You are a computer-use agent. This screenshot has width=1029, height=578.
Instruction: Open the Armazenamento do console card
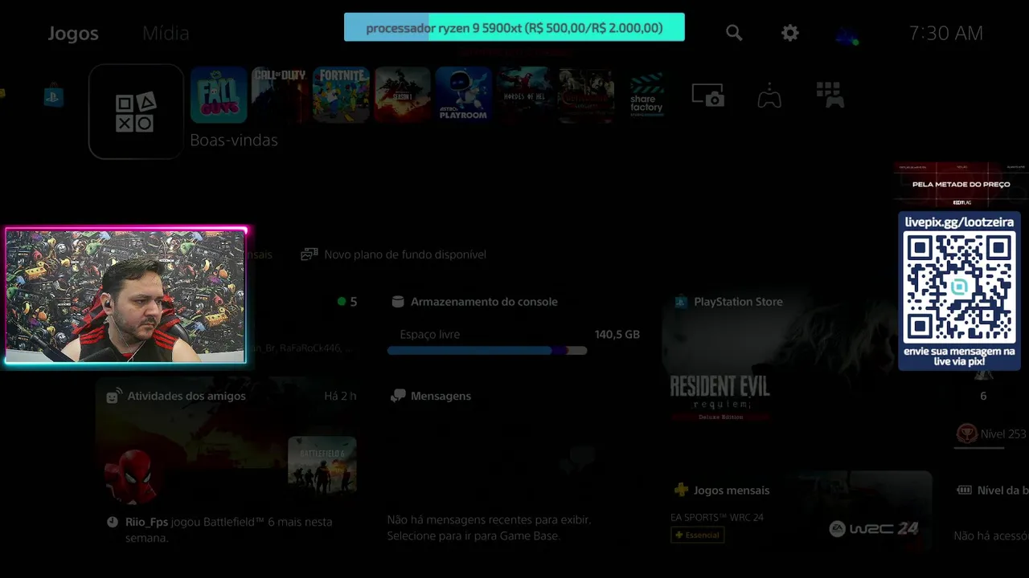514,326
